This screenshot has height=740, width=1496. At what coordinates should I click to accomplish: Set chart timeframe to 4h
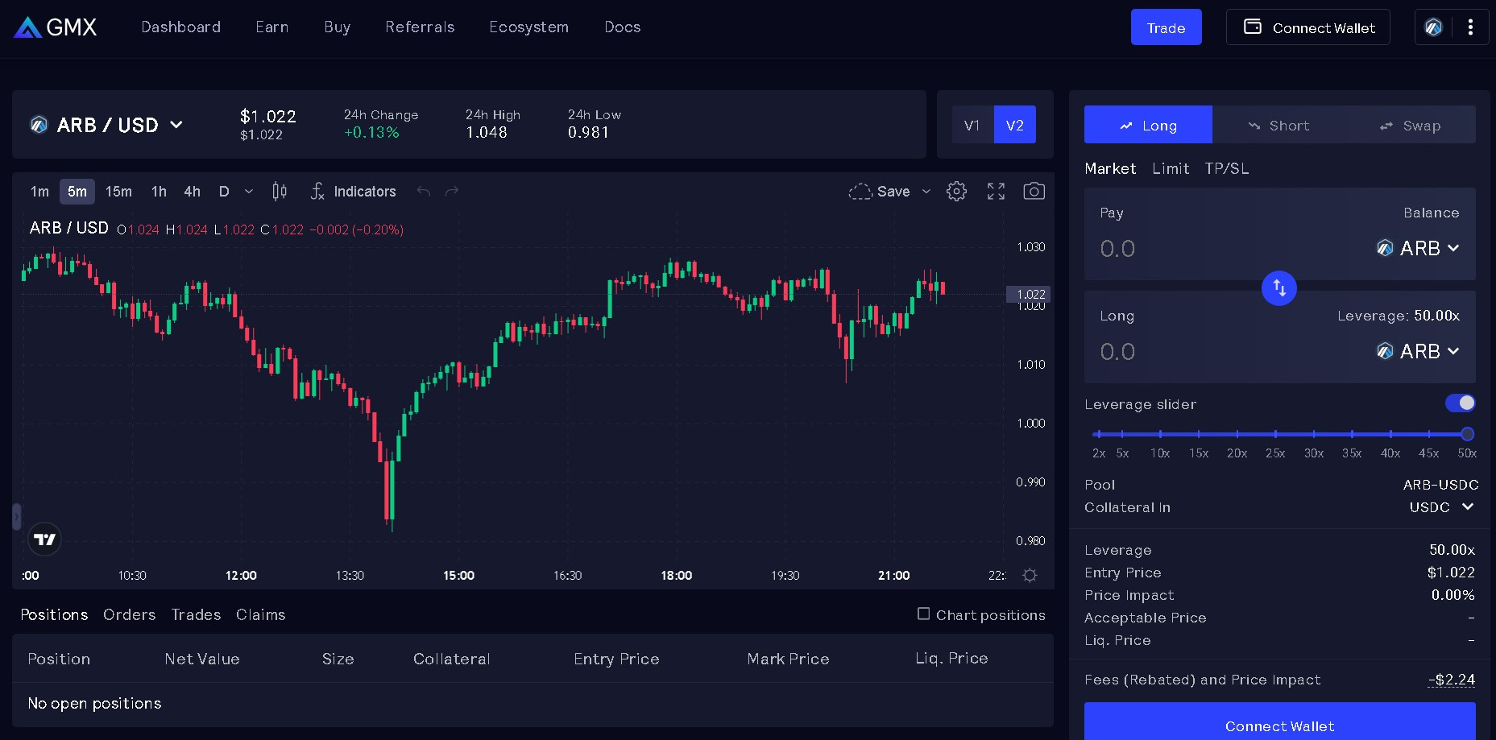click(192, 192)
